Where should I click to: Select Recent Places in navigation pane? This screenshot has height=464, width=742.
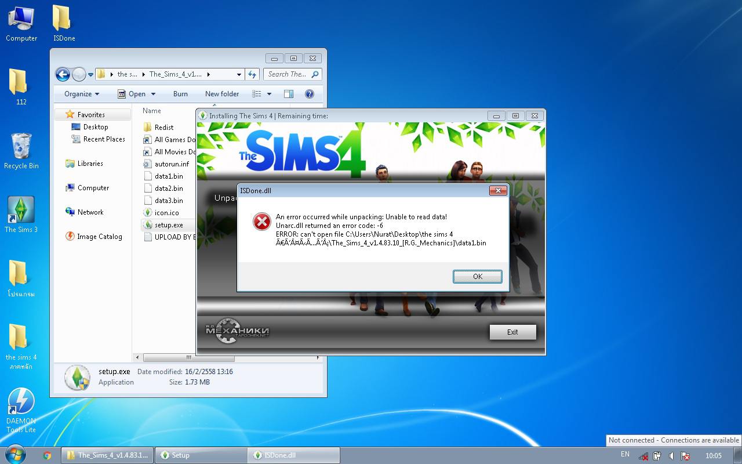[99, 139]
